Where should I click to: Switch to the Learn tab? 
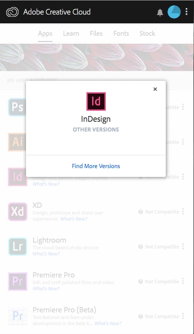tap(71, 34)
